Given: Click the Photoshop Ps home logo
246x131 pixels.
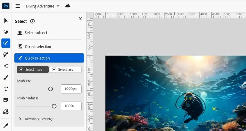Looking at the screenshot, I should 6,6.
